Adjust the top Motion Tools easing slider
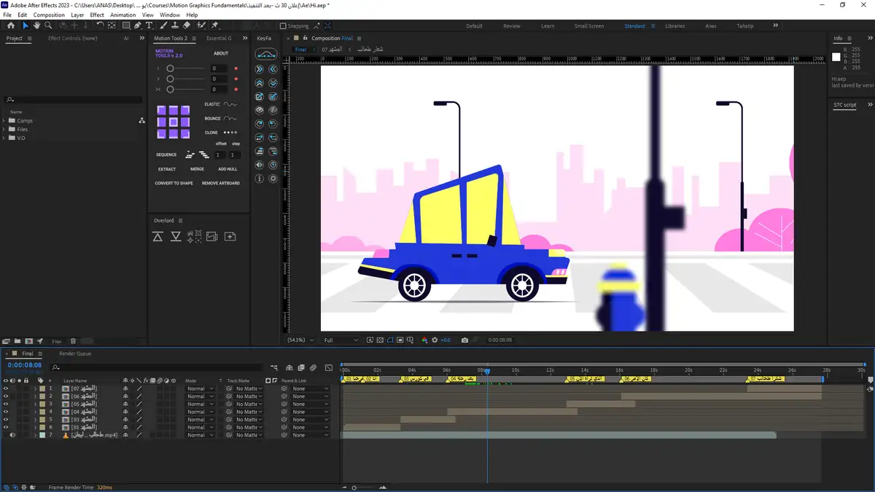Viewport: 875px width, 492px height. pyautogui.click(x=170, y=69)
